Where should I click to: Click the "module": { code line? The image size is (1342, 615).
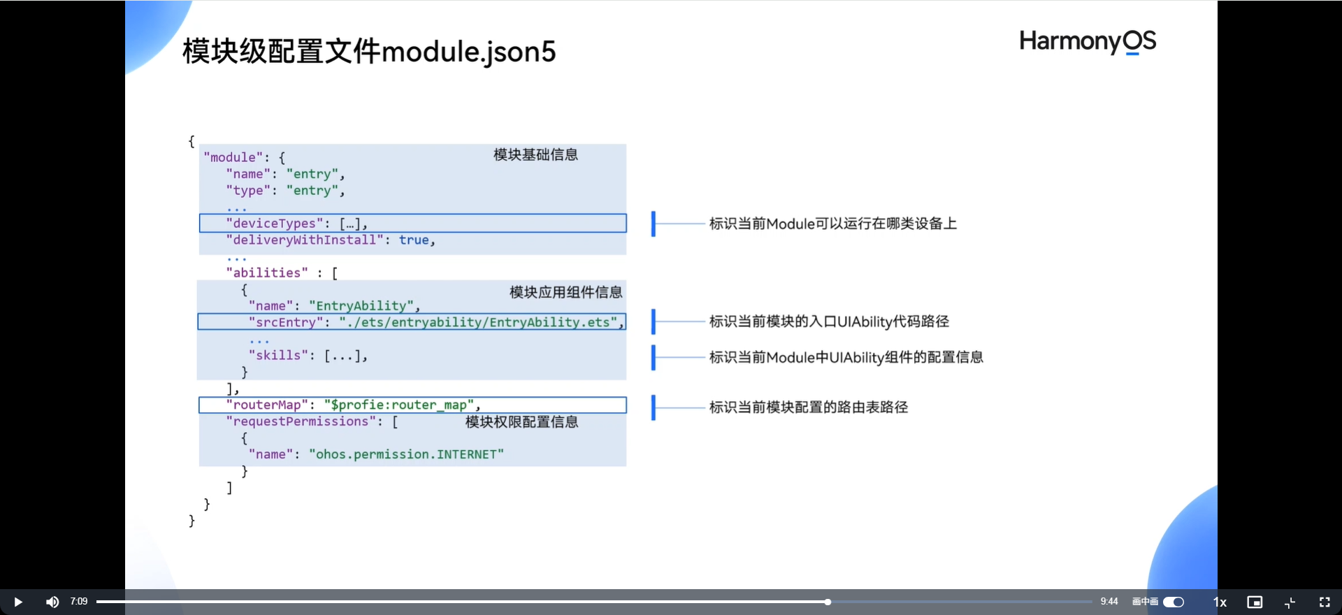click(245, 157)
